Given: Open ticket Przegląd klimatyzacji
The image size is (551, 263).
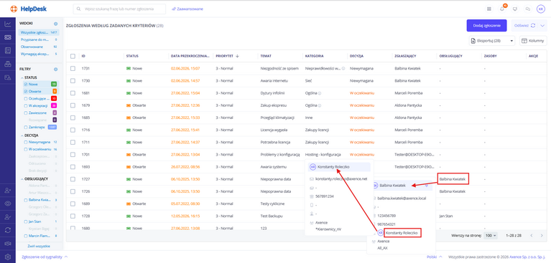Looking at the screenshot, I should [x=277, y=118].
